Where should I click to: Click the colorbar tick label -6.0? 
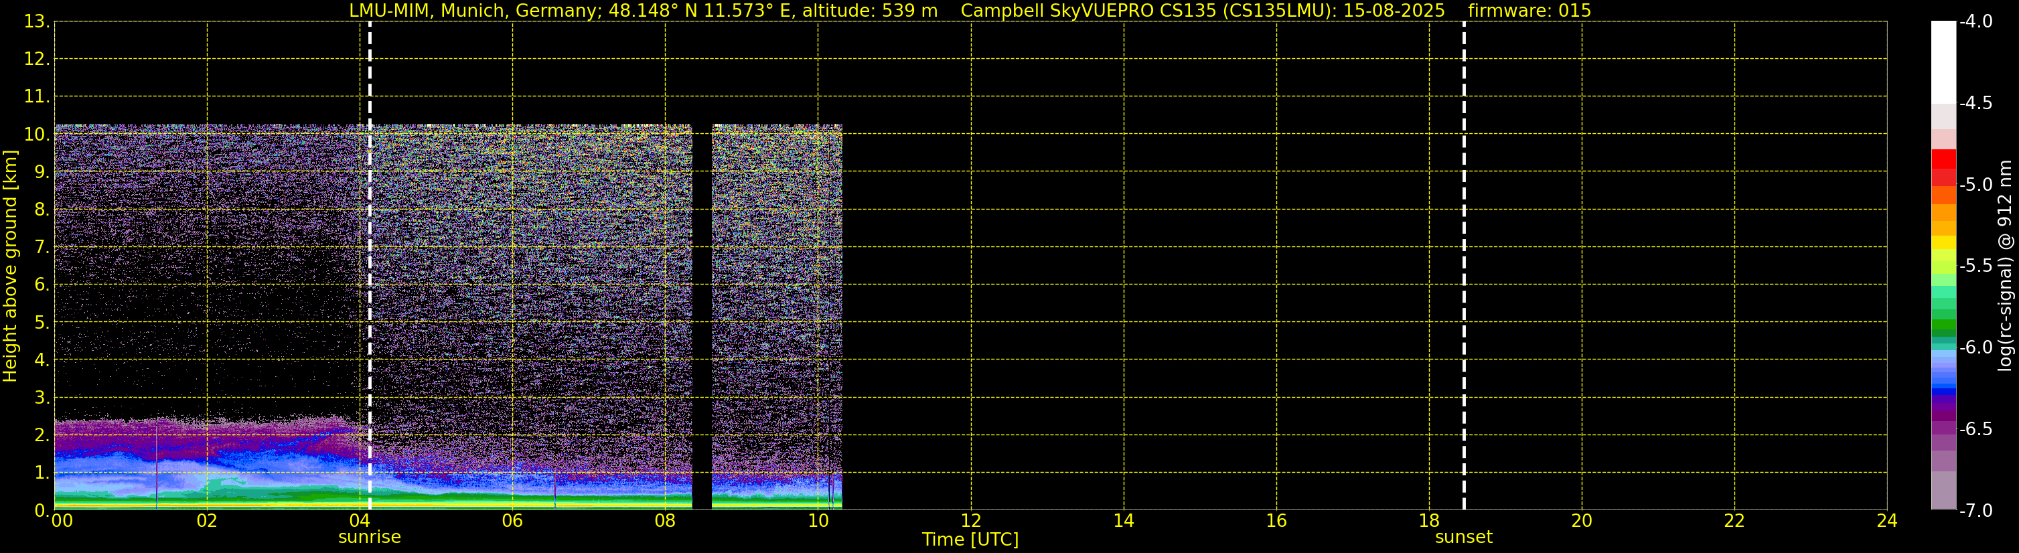[1975, 347]
